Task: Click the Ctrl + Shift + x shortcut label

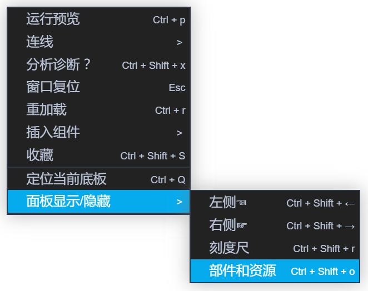Action: click(x=153, y=66)
